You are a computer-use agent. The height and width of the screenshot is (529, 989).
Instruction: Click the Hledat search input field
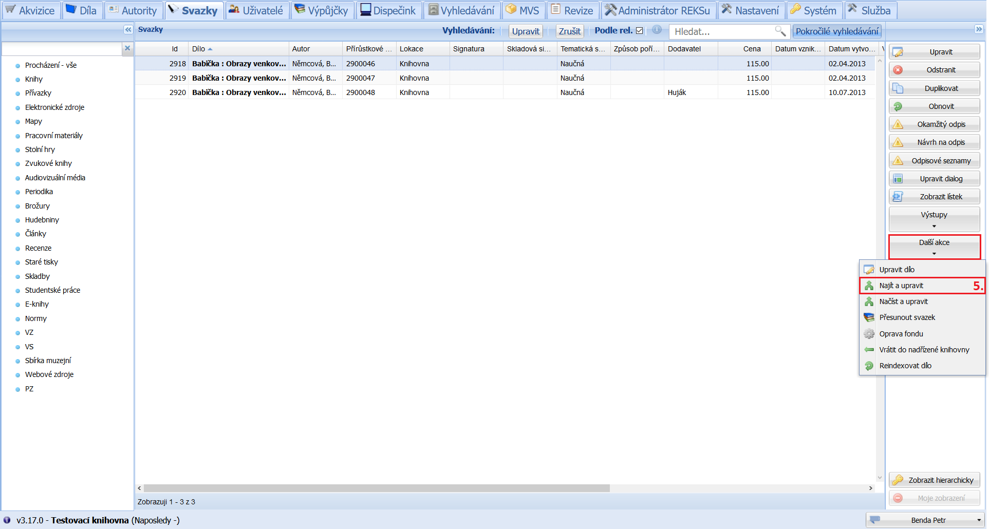click(x=722, y=31)
